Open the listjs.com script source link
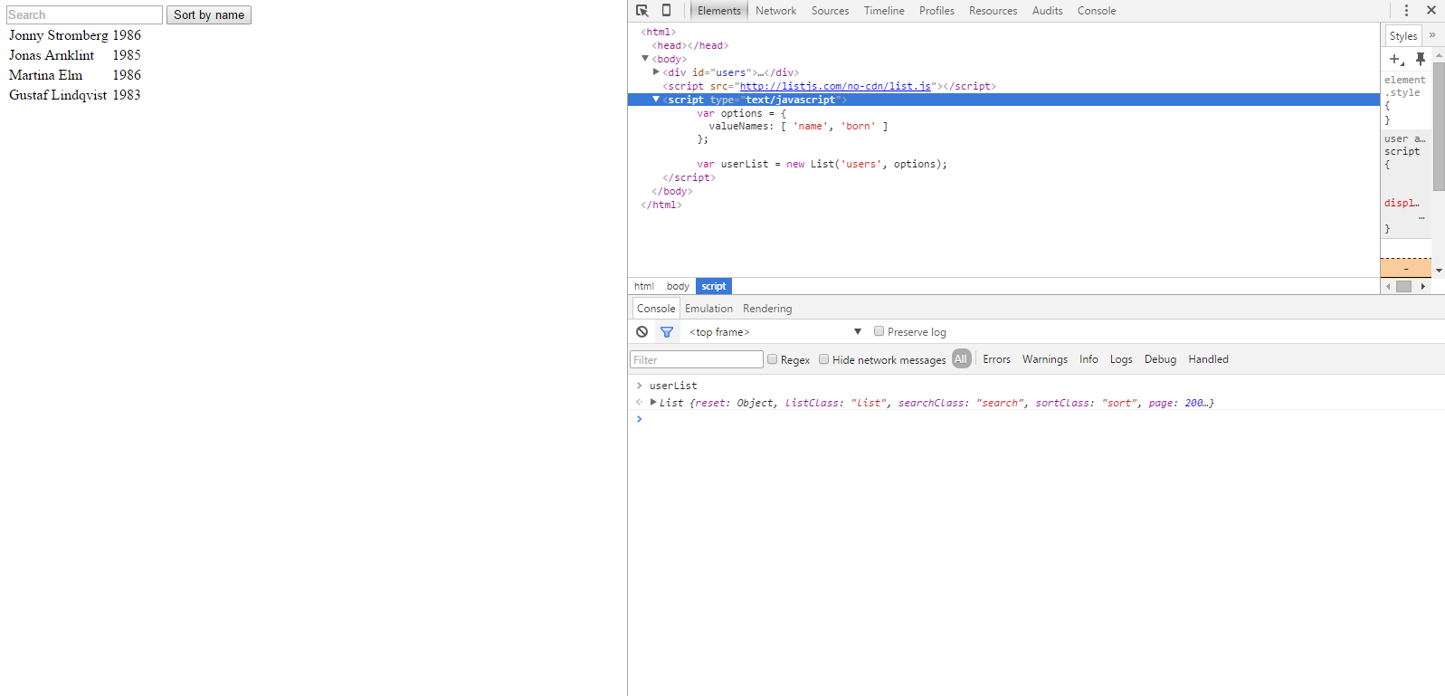The width and height of the screenshot is (1445, 696). (x=835, y=86)
